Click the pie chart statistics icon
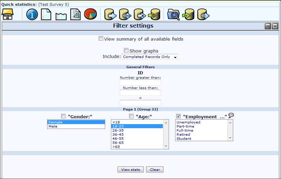Viewport: 281px width, 179px height. tap(90, 14)
